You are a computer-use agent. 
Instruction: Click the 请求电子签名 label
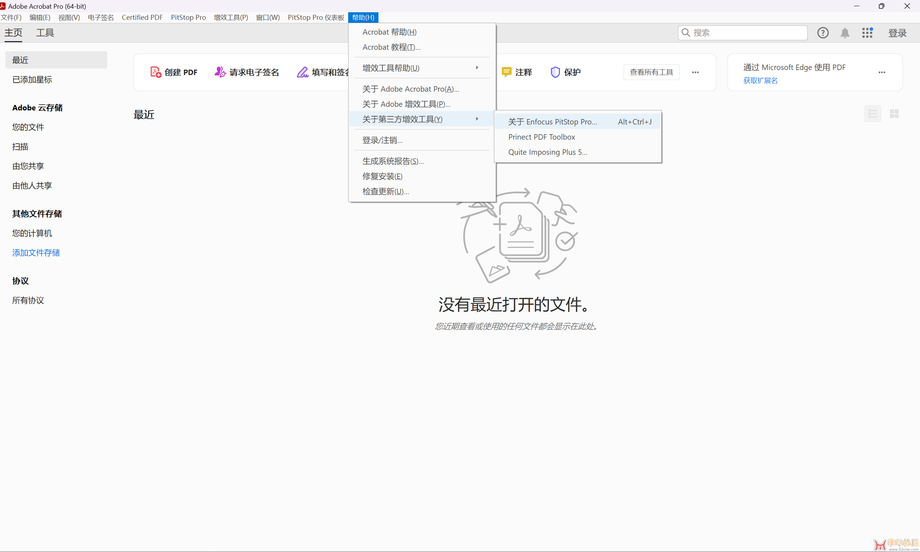(x=254, y=72)
